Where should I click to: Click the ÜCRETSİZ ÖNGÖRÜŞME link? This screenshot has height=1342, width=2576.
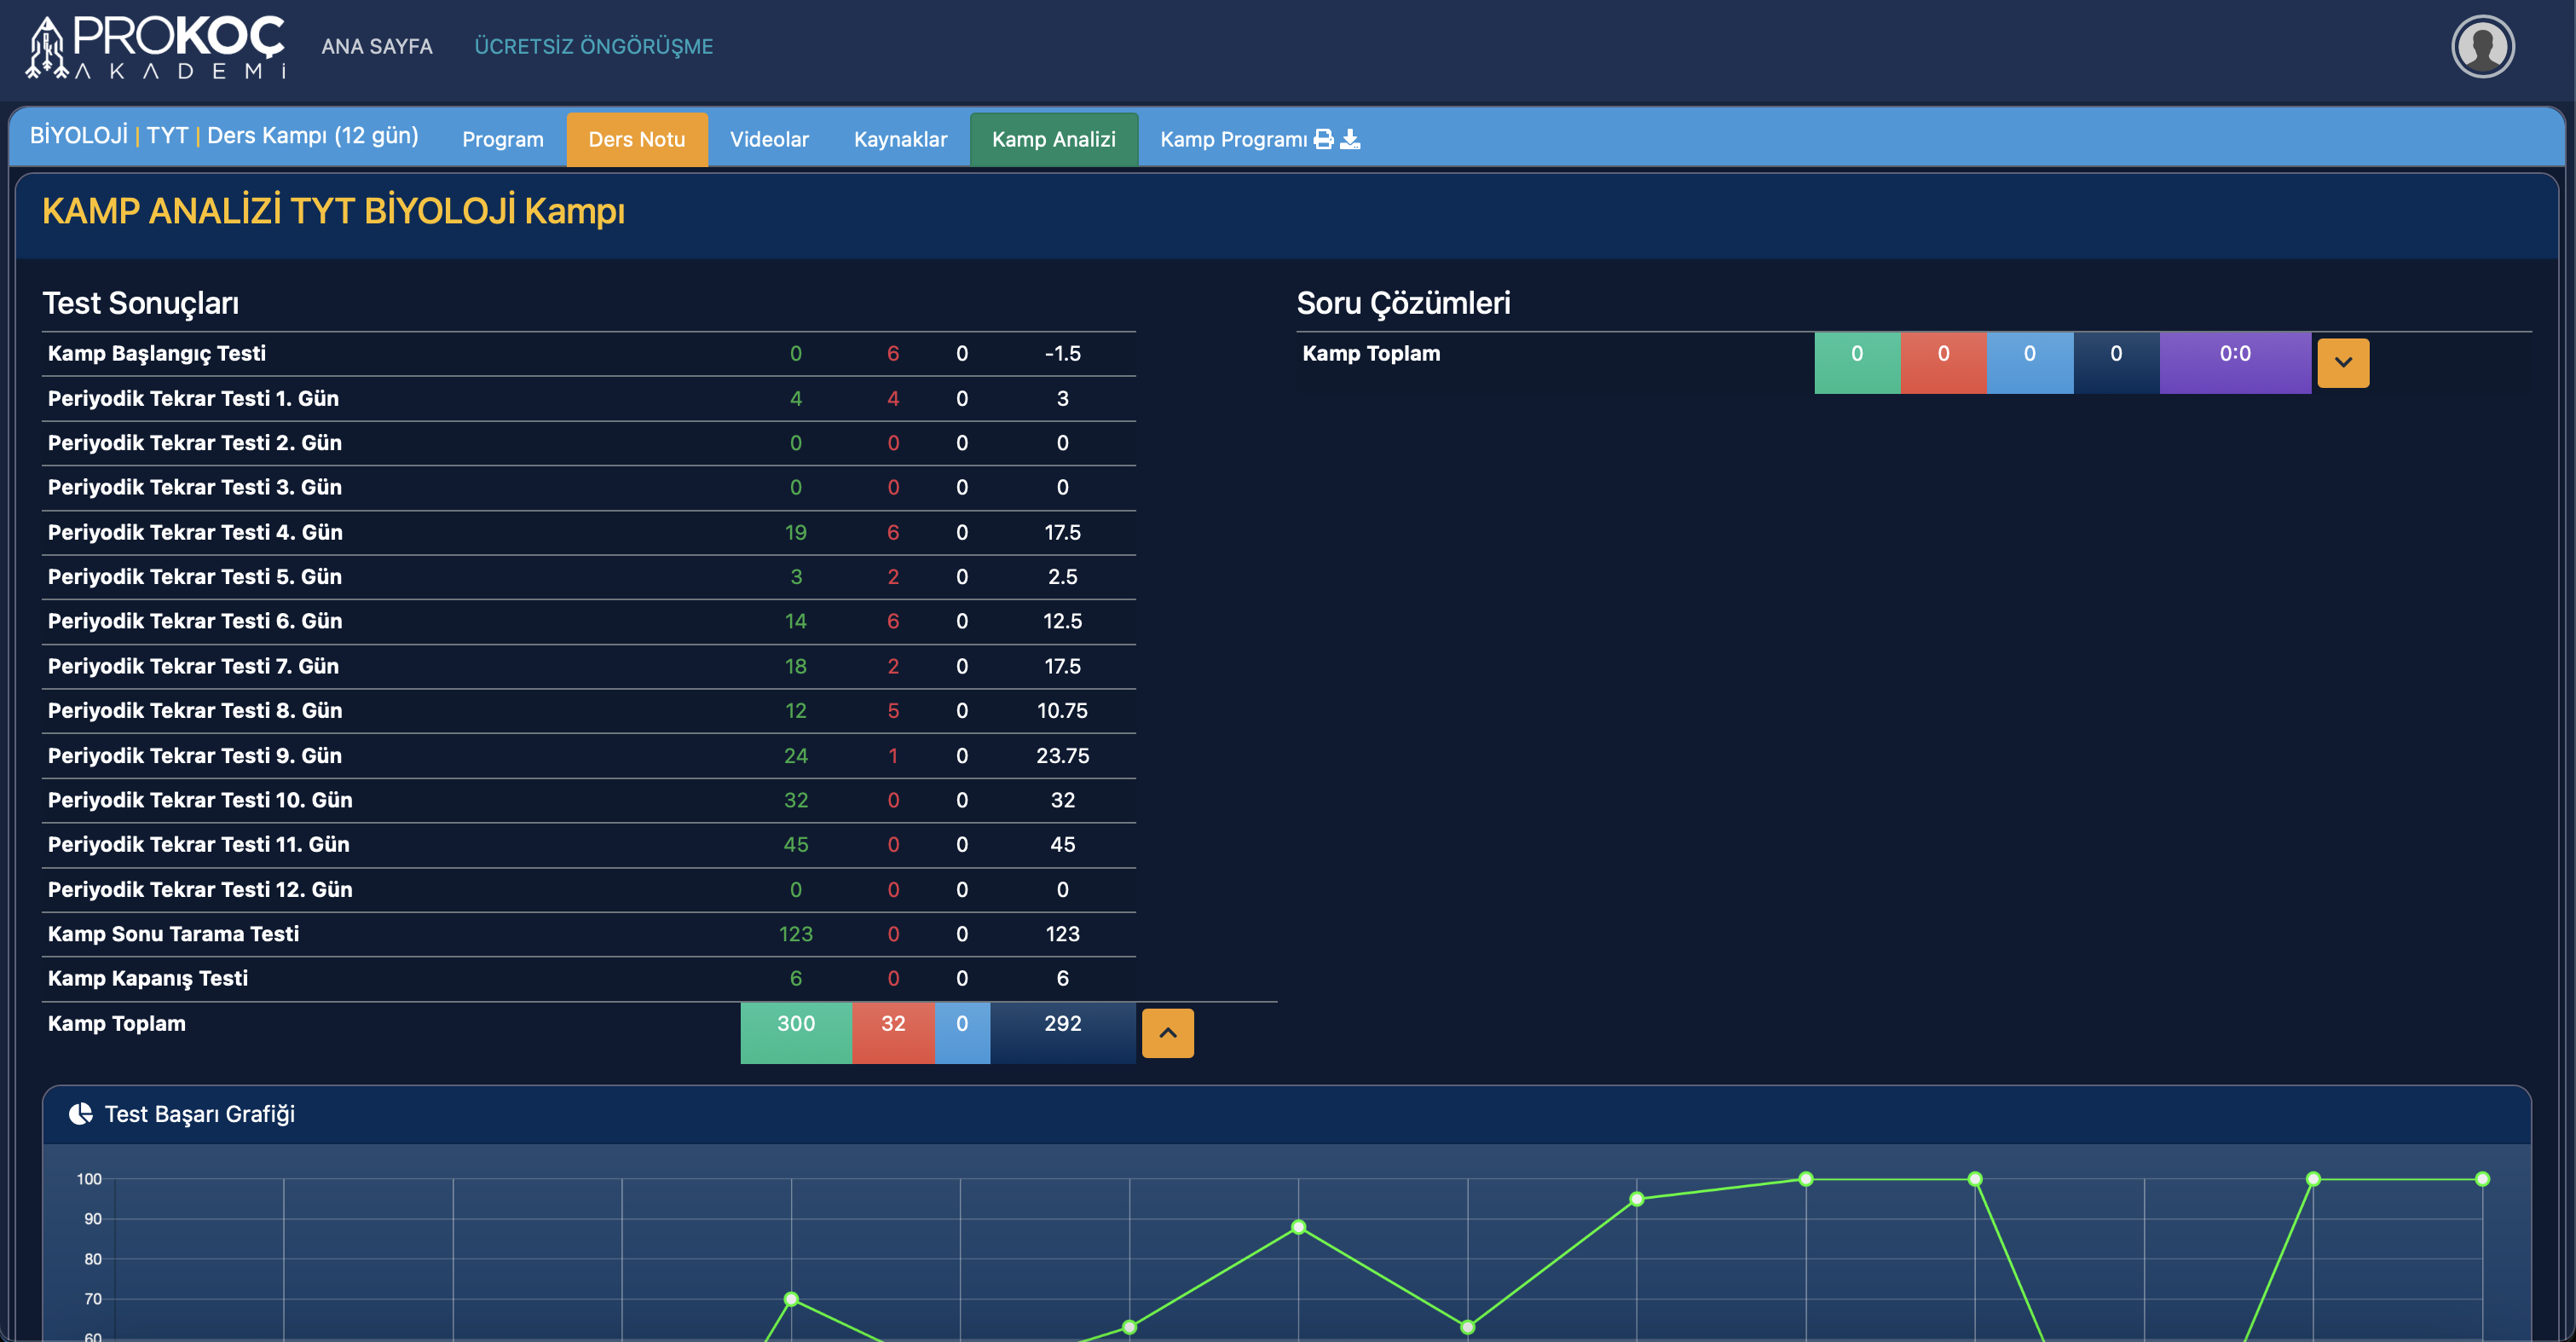593,46
